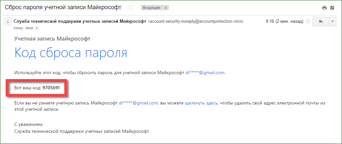
Task: Click sender name Служба технической поддержки
Action: pyautogui.click(x=80, y=21)
